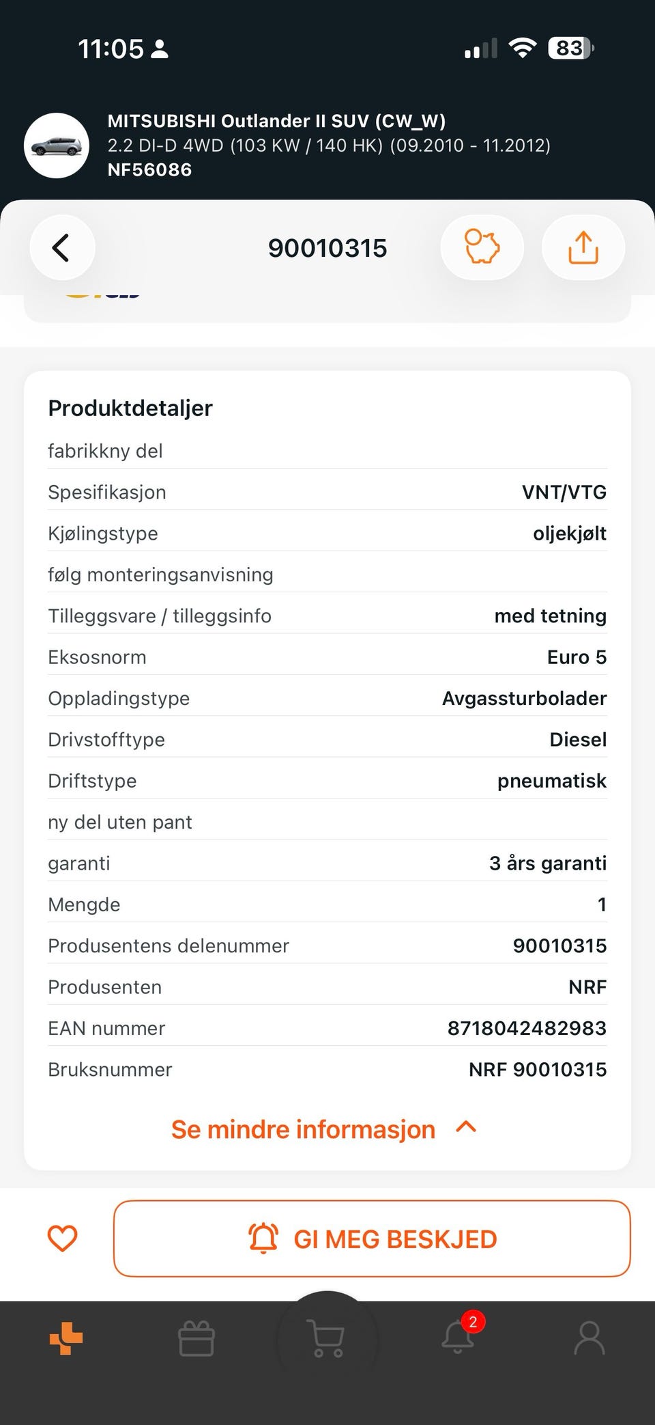Open the shopping cart
655x1425 pixels.
pyautogui.click(x=327, y=1338)
